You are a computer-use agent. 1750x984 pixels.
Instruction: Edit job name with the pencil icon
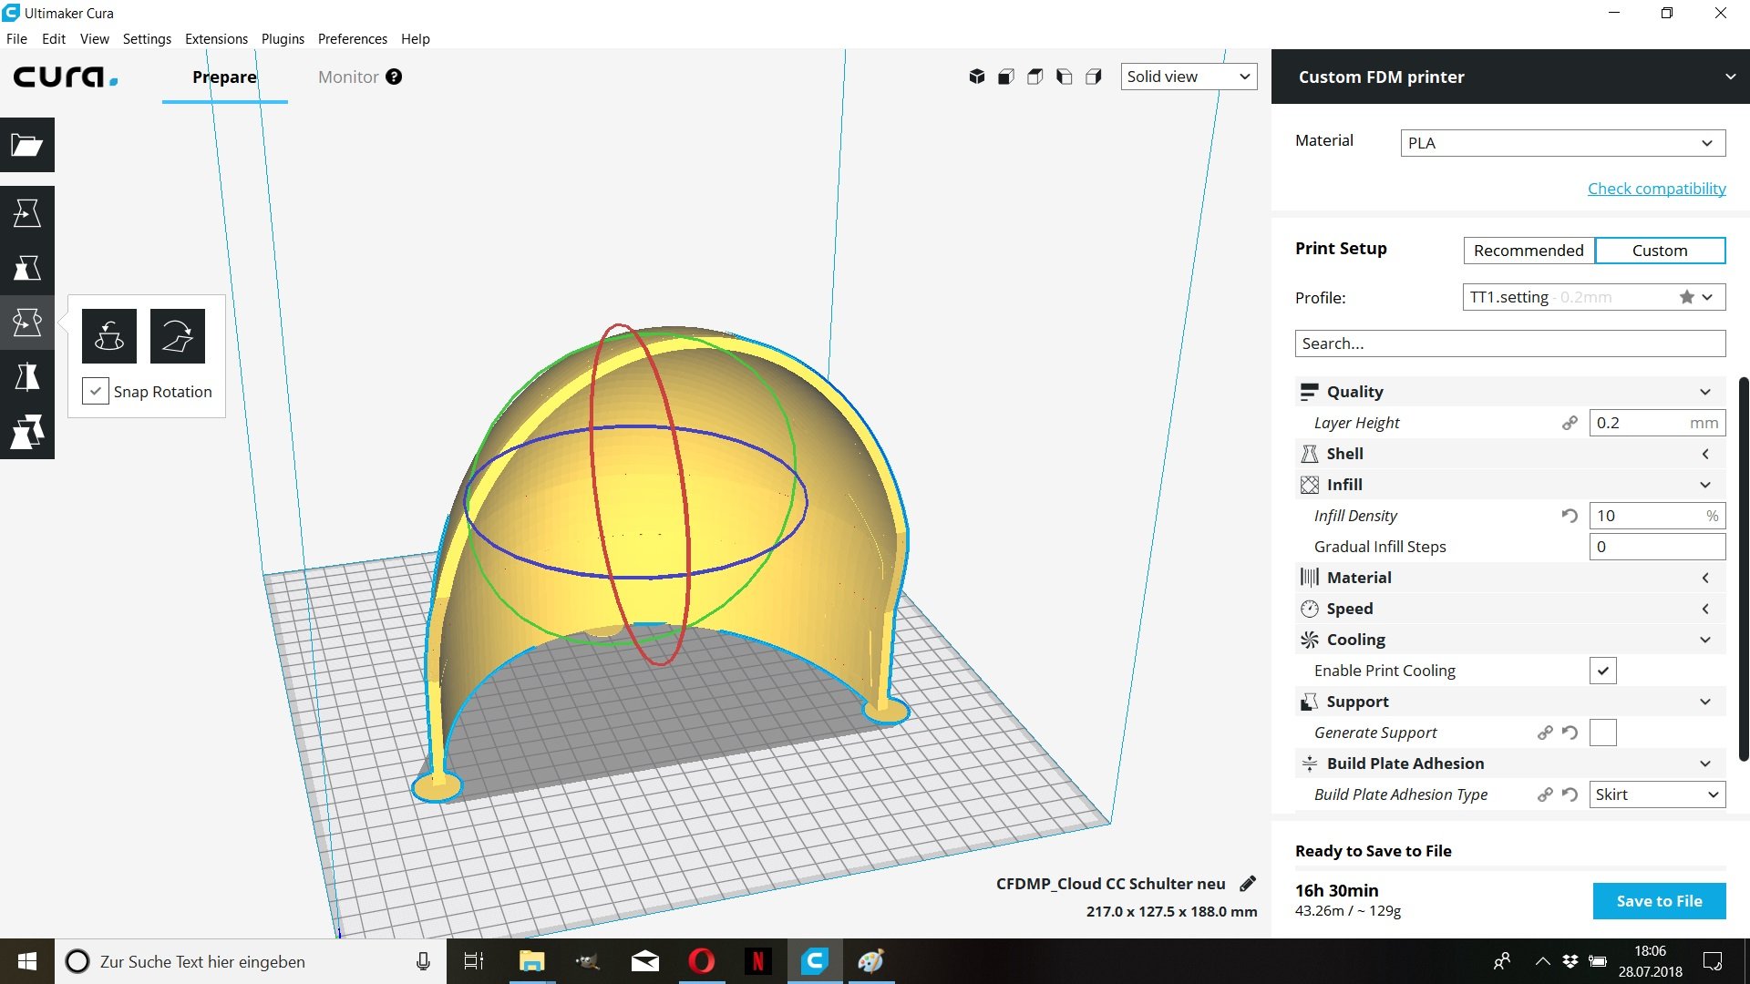[1248, 883]
